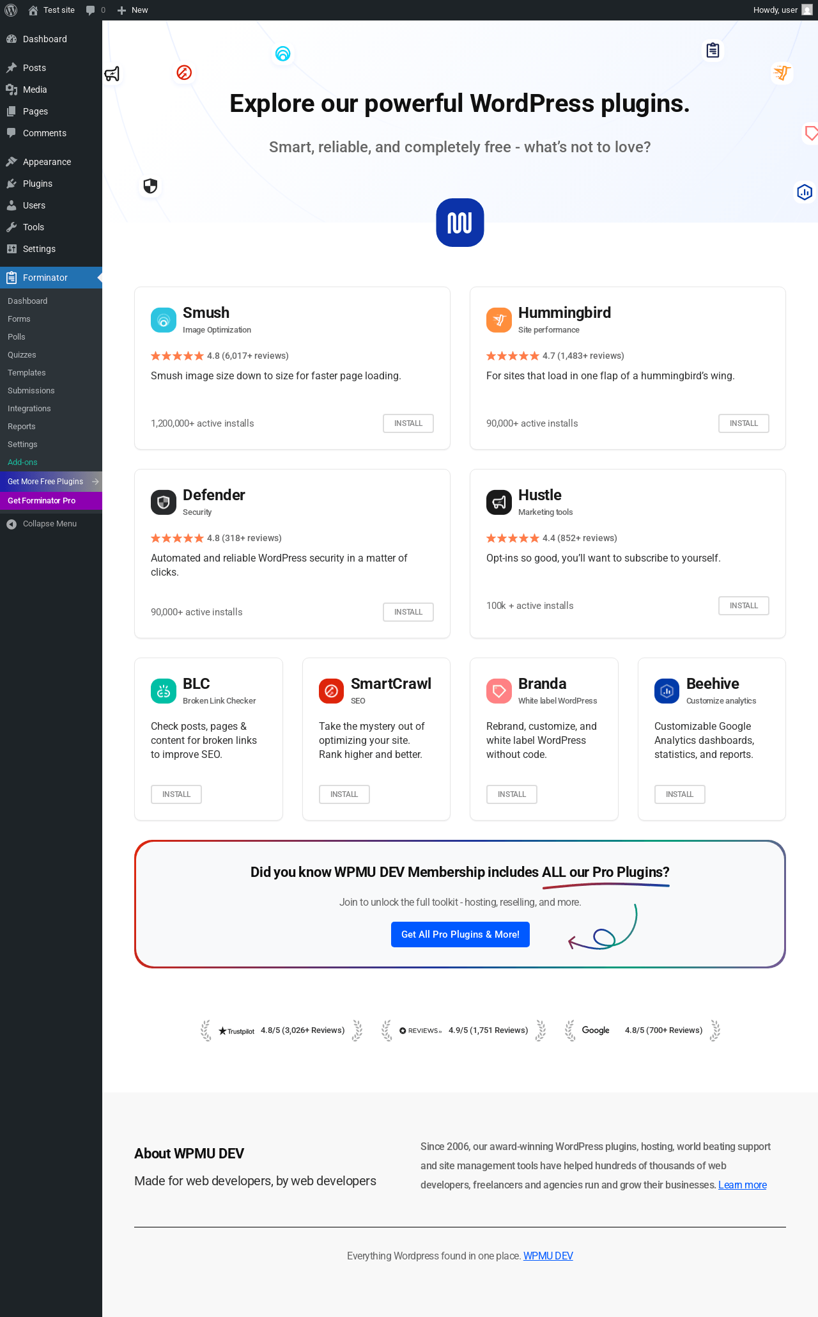Open Forminator Quizzes submenu
Screen dimensions: 818x1317
coord(51,355)
